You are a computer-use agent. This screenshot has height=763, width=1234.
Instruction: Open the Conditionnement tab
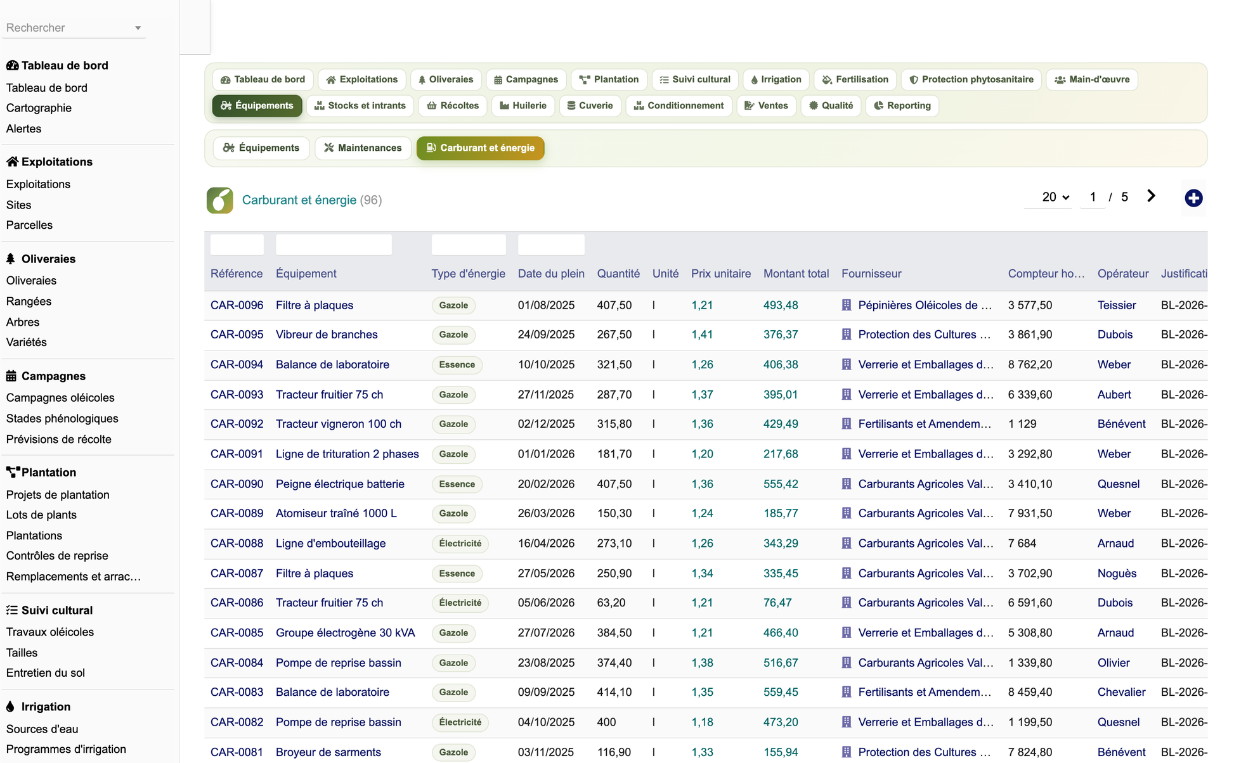point(679,105)
